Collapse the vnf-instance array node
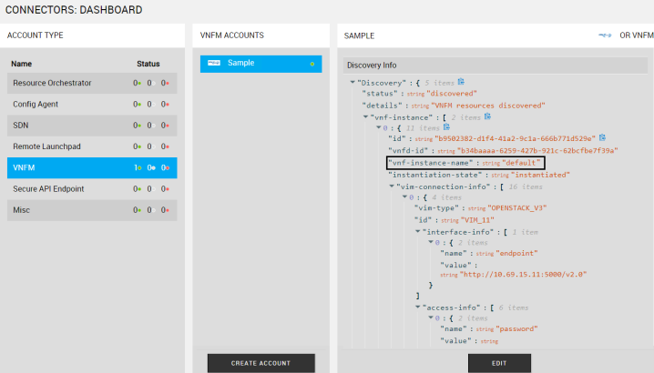The width and height of the screenshot is (654, 373). coord(365,117)
